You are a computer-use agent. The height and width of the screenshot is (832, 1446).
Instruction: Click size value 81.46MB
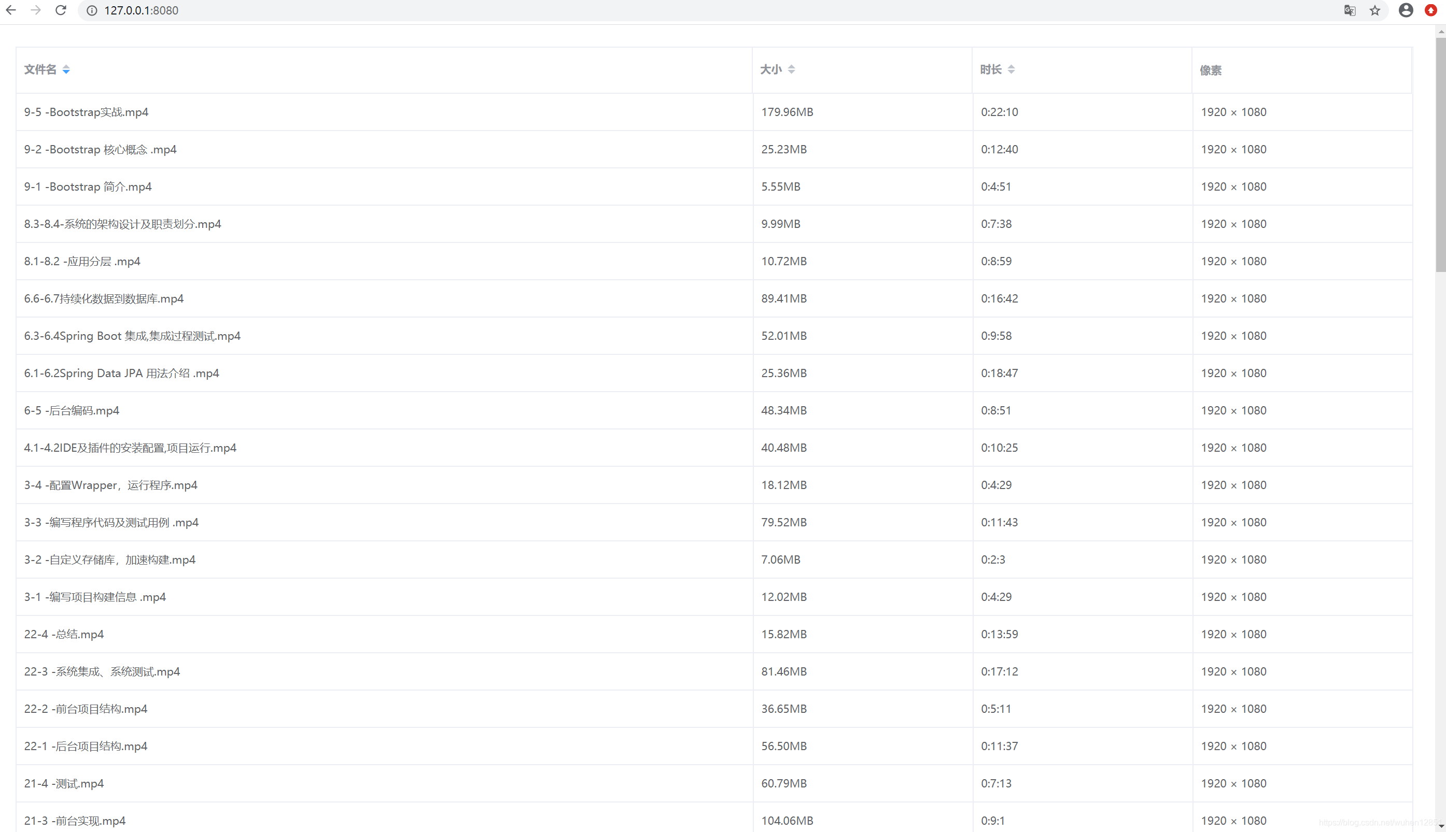point(784,672)
